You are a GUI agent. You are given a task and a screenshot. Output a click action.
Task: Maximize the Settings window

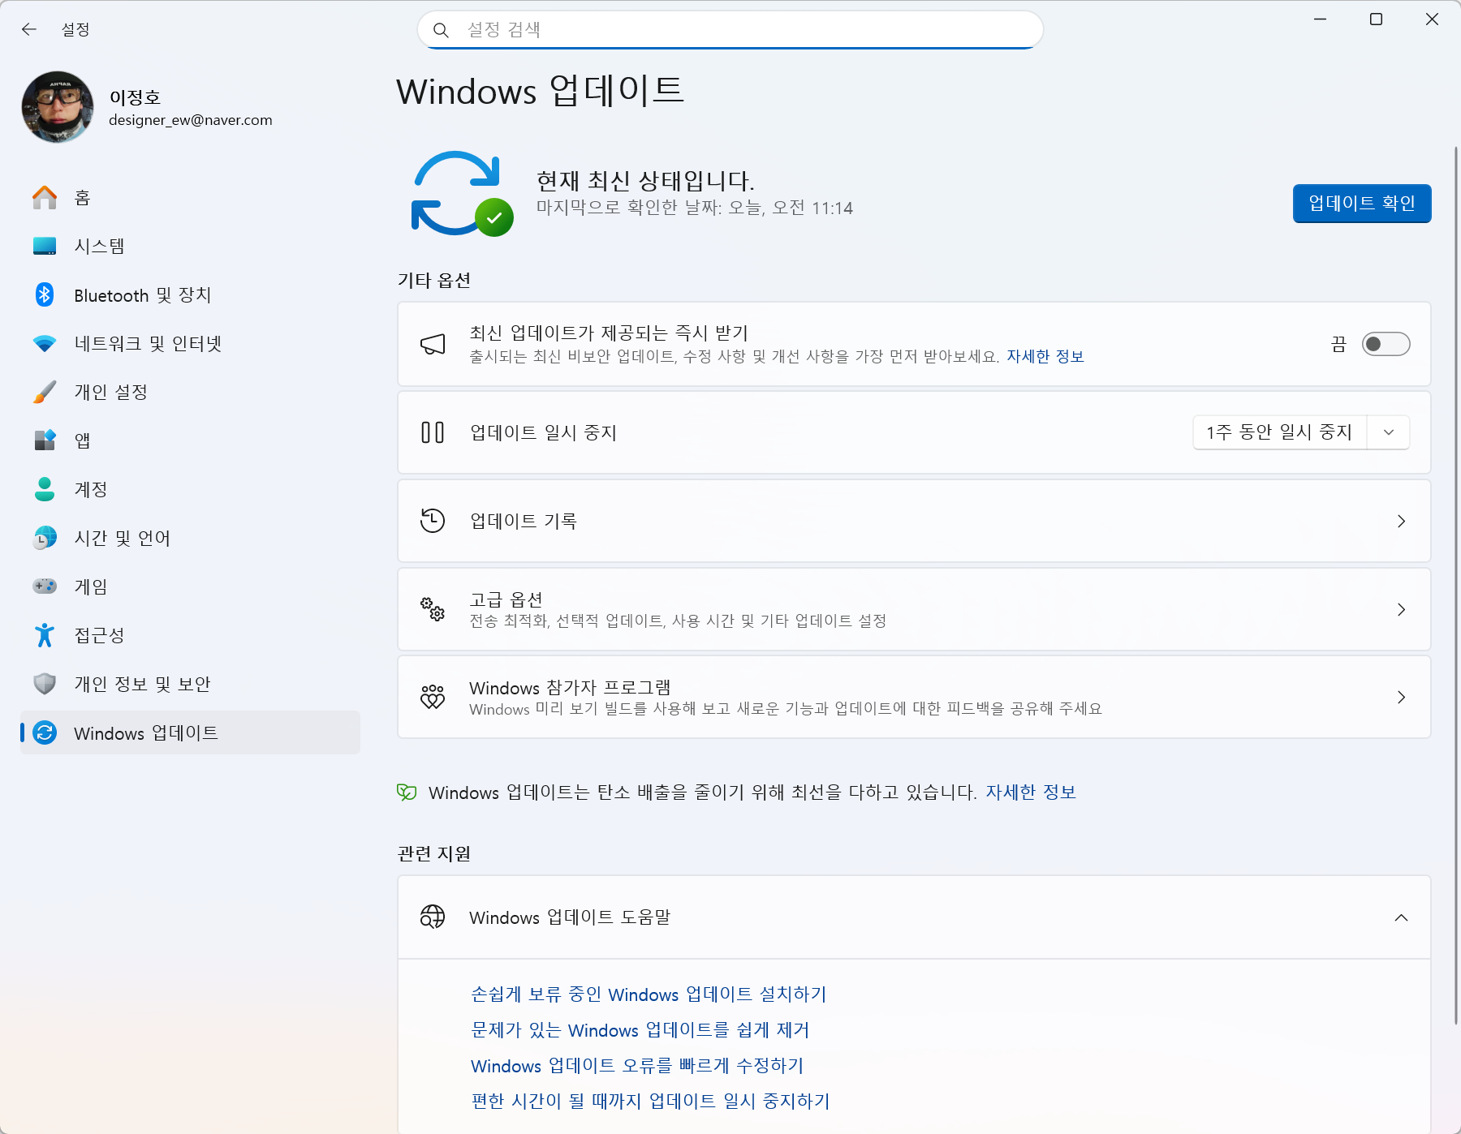(x=1376, y=19)
